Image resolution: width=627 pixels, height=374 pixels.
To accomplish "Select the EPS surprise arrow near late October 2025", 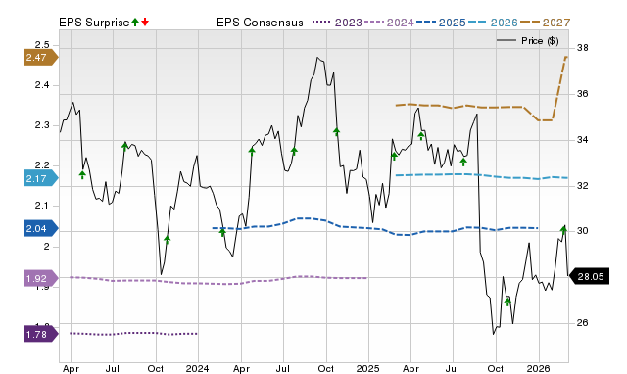I will (x=507, y=303).
